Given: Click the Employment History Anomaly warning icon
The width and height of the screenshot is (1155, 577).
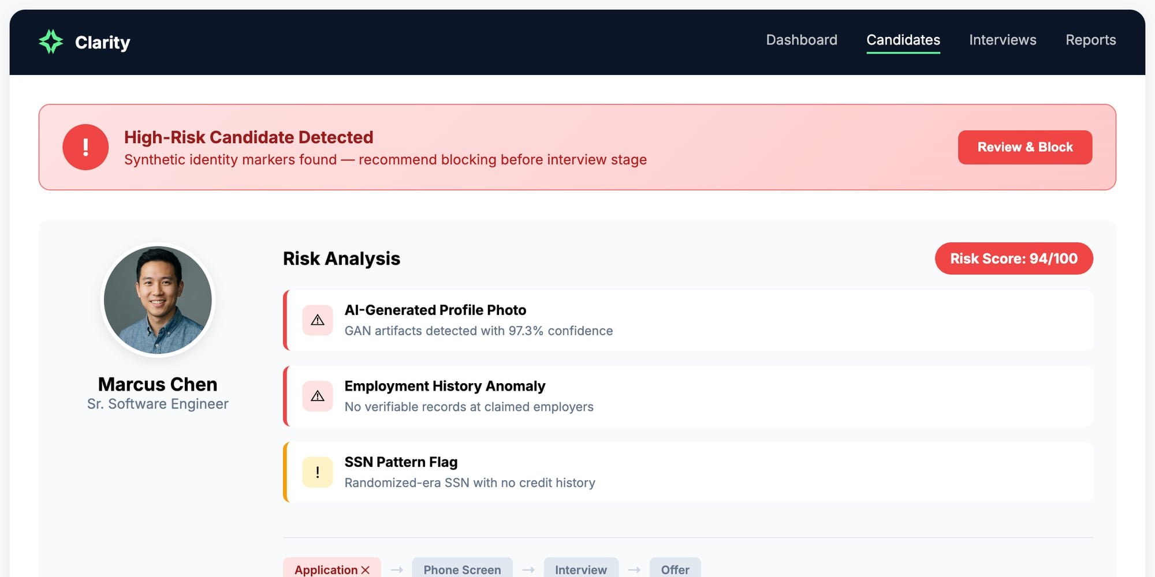Looking at the screenshot, I should pyautogui.click(x=317, y=396).
